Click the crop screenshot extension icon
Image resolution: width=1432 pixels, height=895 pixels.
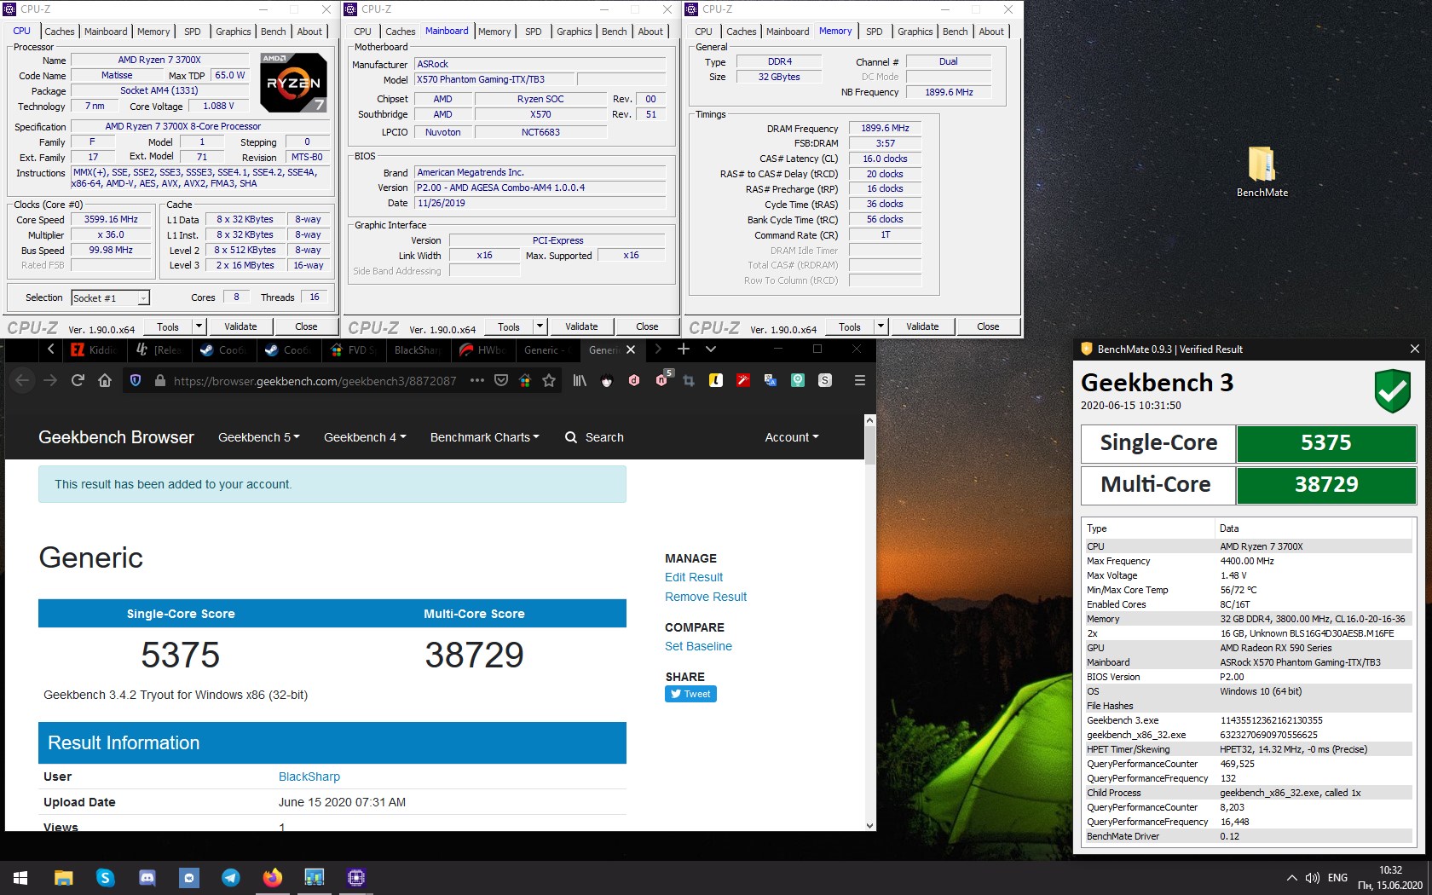[689, 380]
